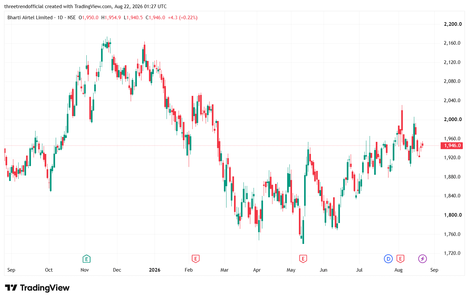Image resolution: width=469 pixels, height=300 pixels.
Task: Click the Oct label on time axis
Action: coord(49,270)
